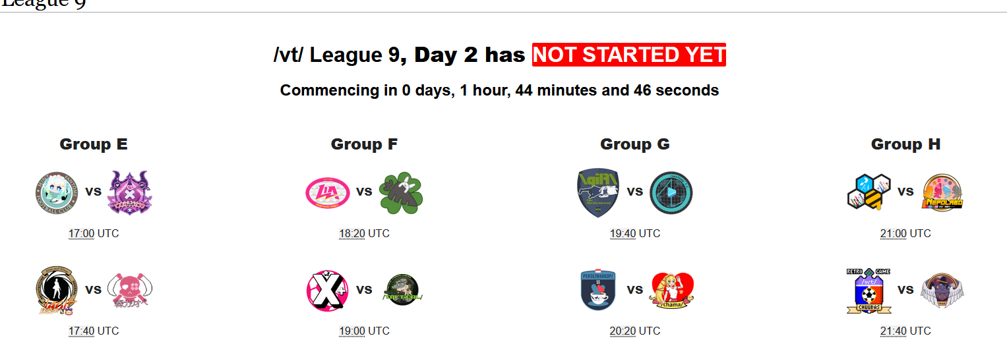
Task: Click the 17:00 UTC match time
Action: click(94, 233)
